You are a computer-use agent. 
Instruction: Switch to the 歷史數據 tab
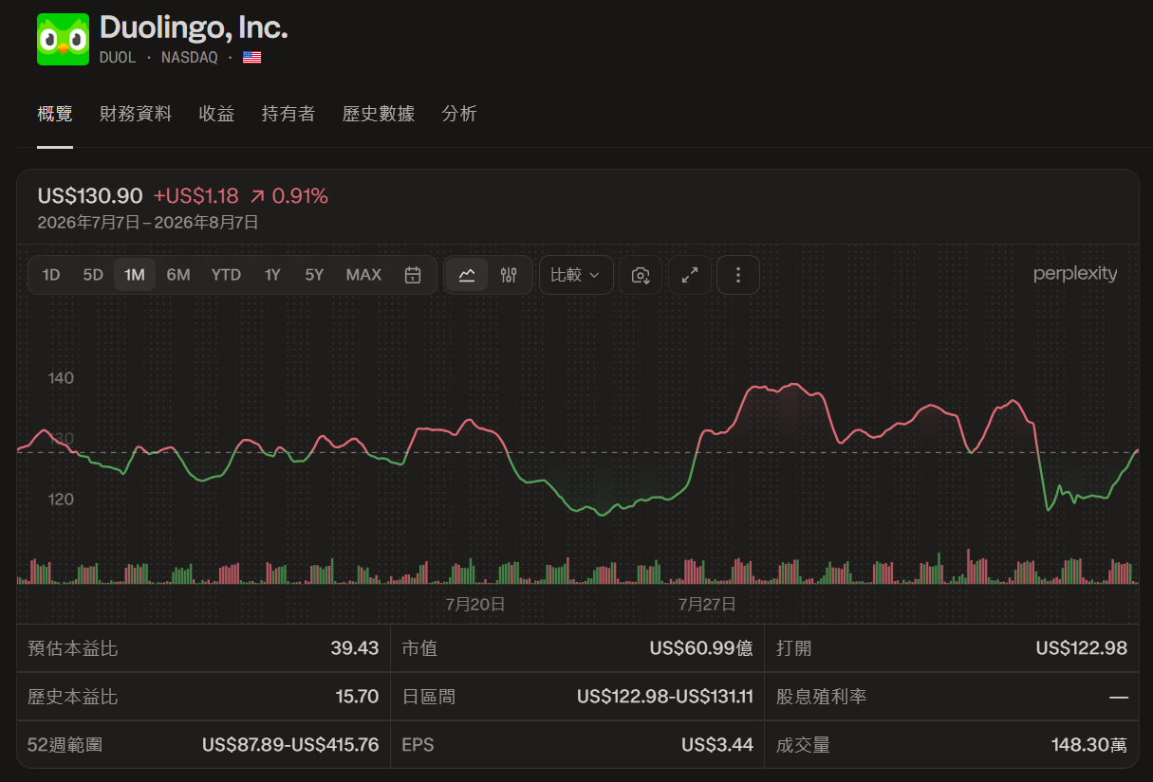click(x=379, y=114)
